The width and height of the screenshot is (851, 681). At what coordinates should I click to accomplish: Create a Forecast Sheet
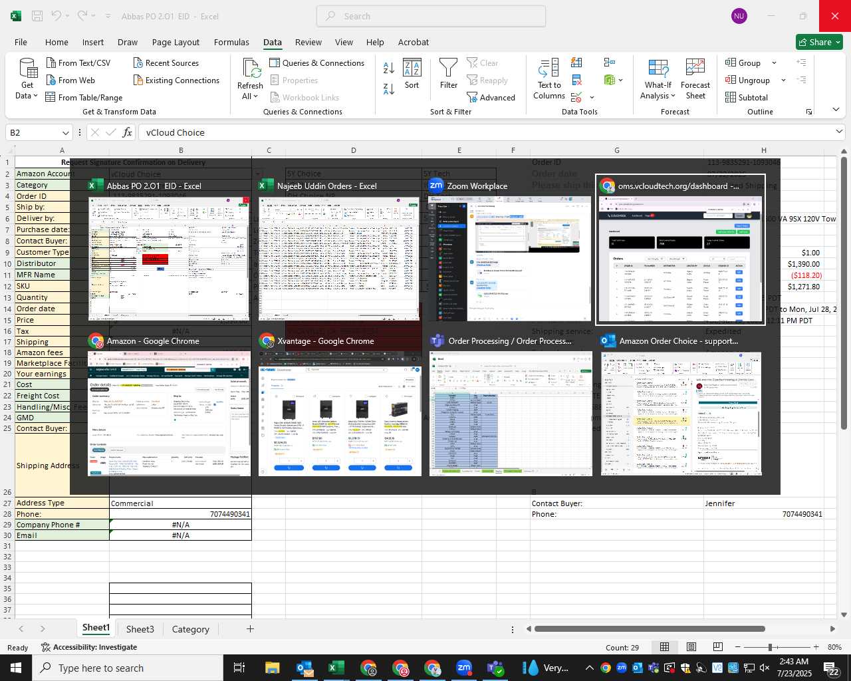click(x=695, y=79)
